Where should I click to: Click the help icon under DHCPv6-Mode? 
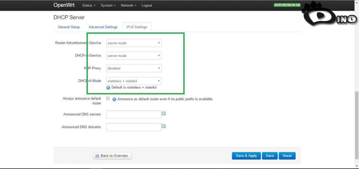(108, 88)
